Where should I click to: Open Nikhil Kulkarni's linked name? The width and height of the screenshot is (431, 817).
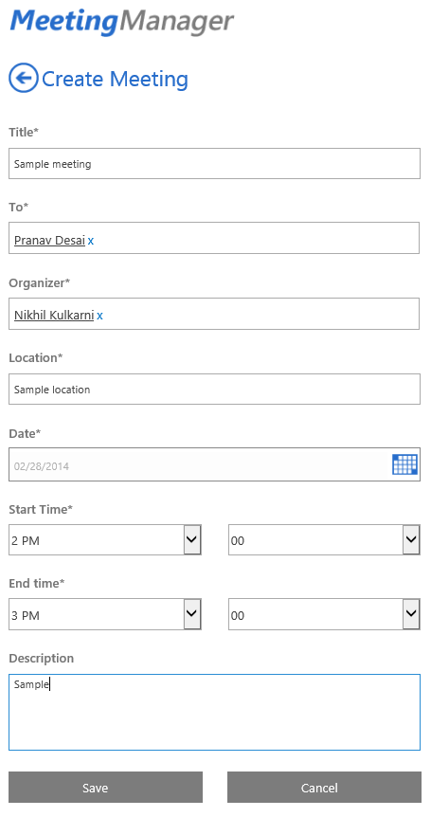(x=54, y=316)
